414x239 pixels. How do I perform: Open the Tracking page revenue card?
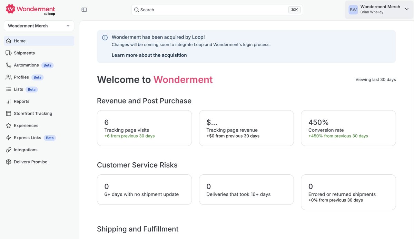[x=246, y=128]
